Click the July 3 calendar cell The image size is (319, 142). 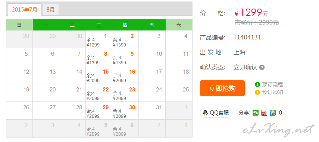coord(152,39)
